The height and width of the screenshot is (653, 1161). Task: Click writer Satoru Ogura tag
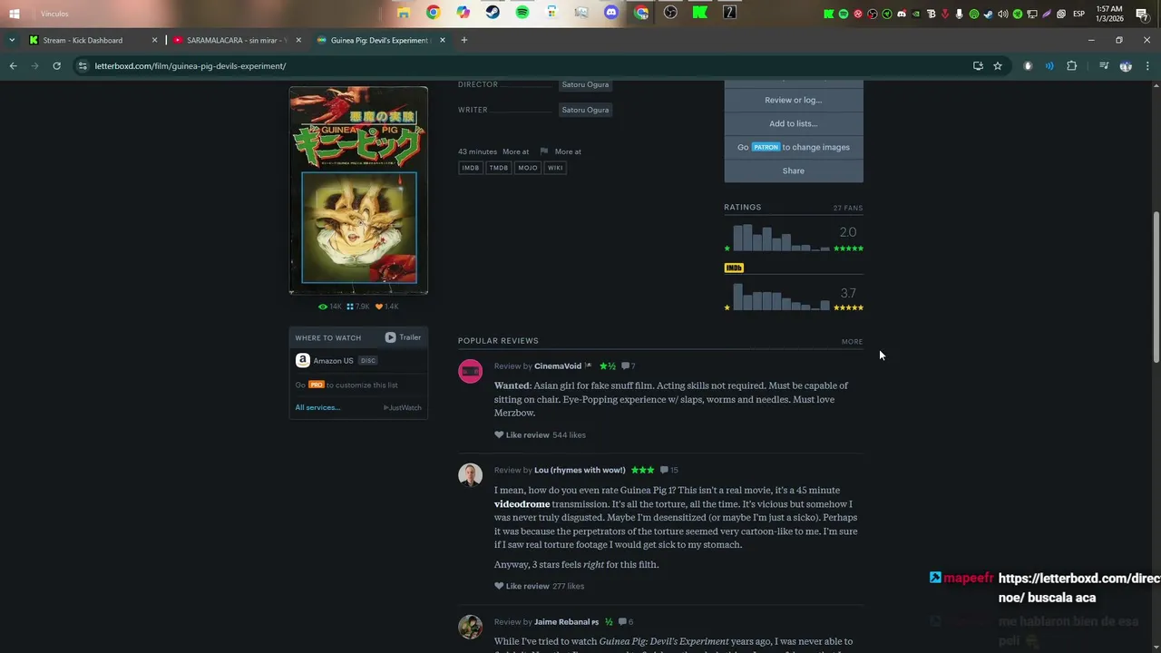(x=585, y=110)
